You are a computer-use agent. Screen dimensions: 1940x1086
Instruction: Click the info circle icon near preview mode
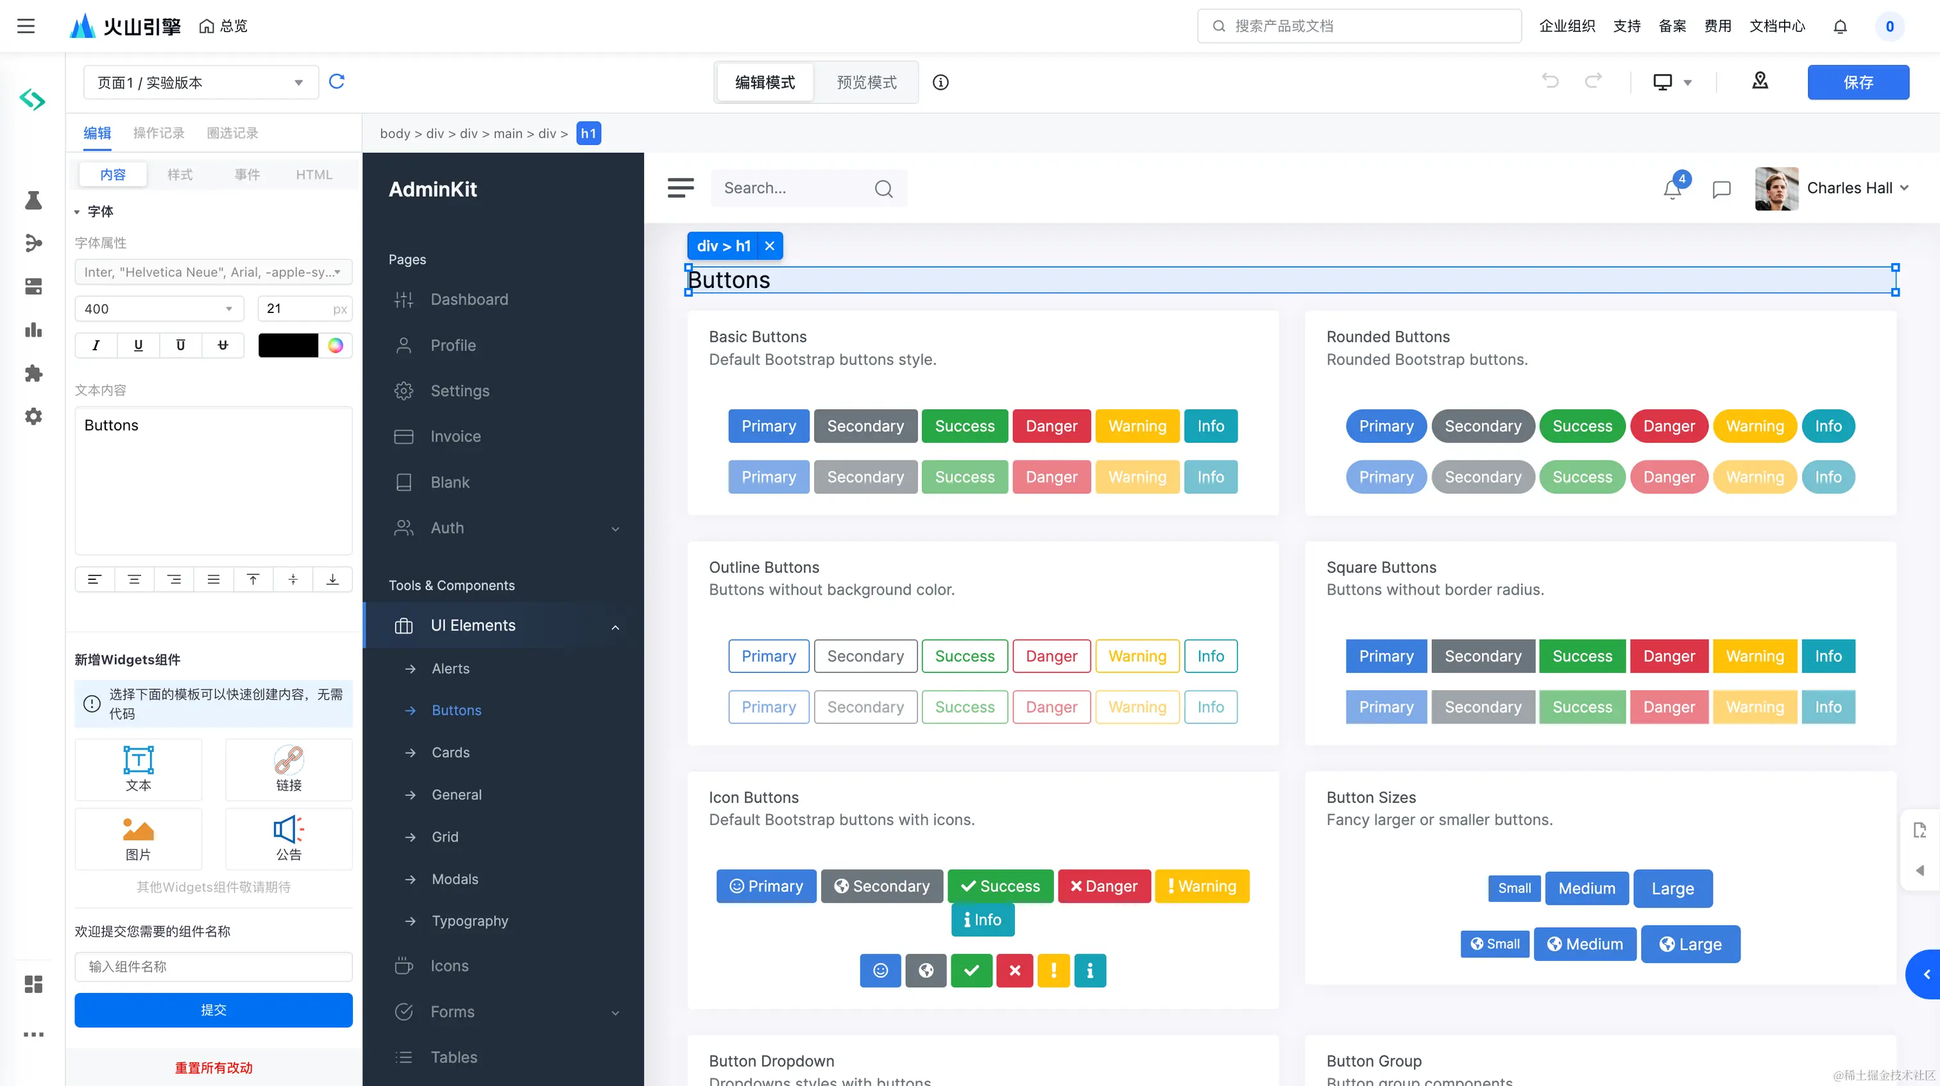pyautogui.click(x=940, y=83)
